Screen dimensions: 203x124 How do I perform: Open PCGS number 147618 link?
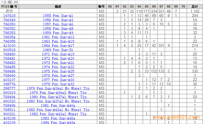[9, 16]
